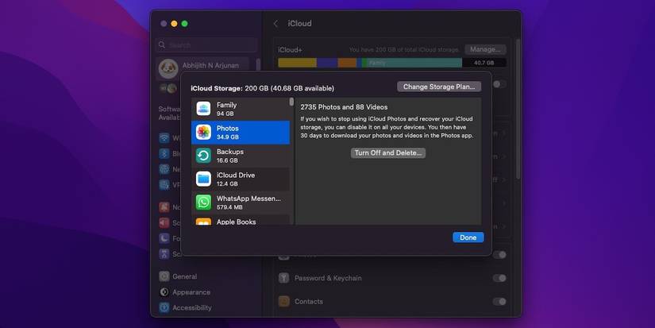The image size is (655, 328).
Task: Select the Family 94 GB row
Action: click(x=241, y=109)
